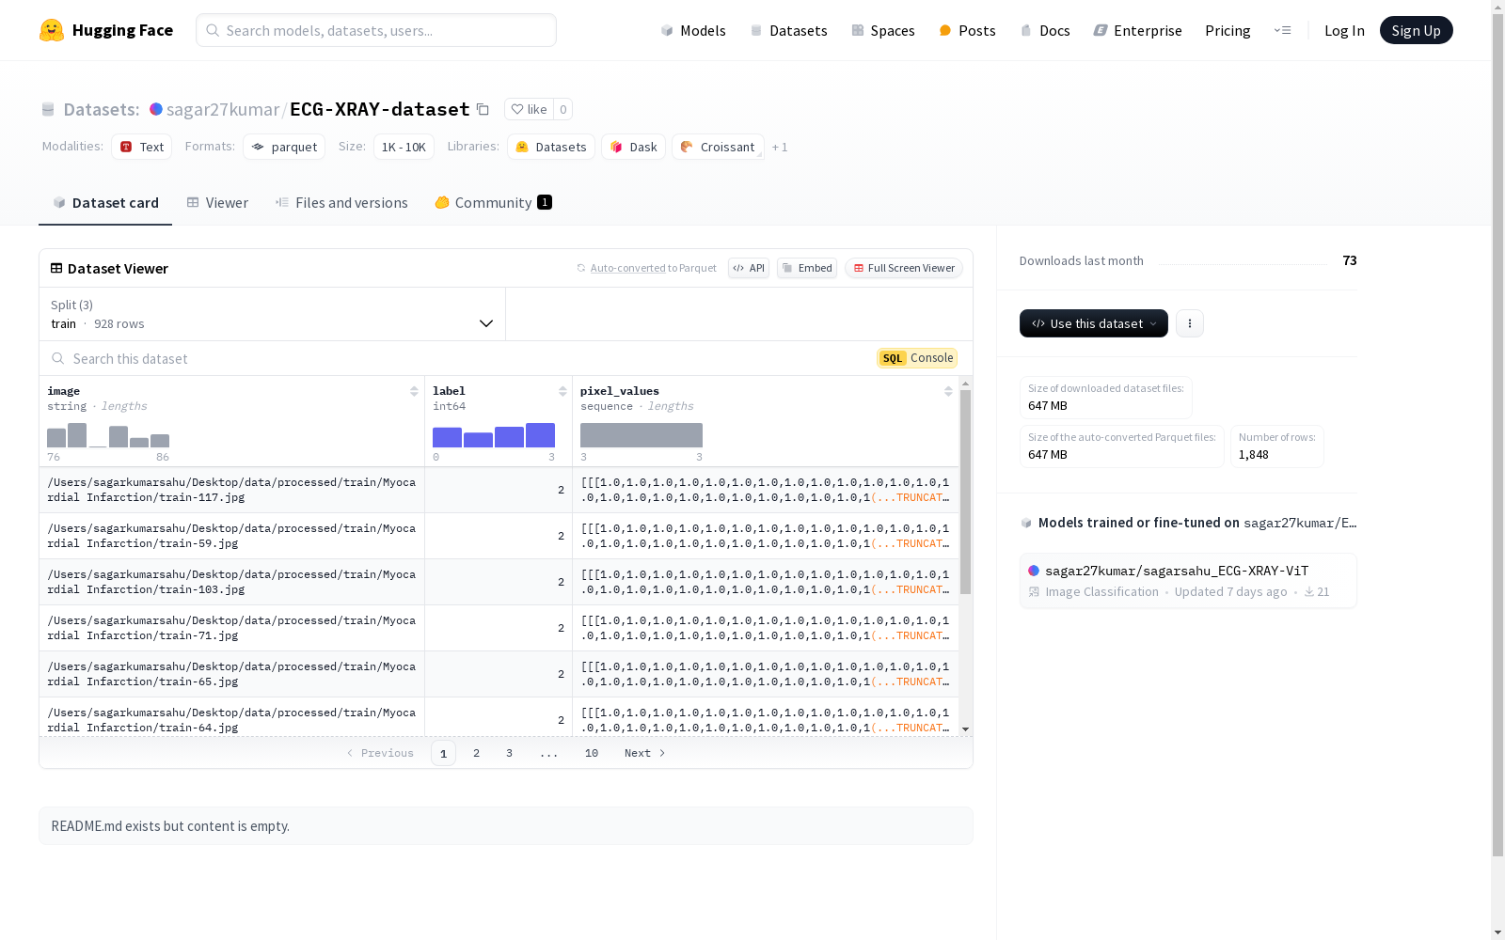Screen dimensions: 1505x940
Task: Select the train-59.jpg row cell
Action: [231, 536]
